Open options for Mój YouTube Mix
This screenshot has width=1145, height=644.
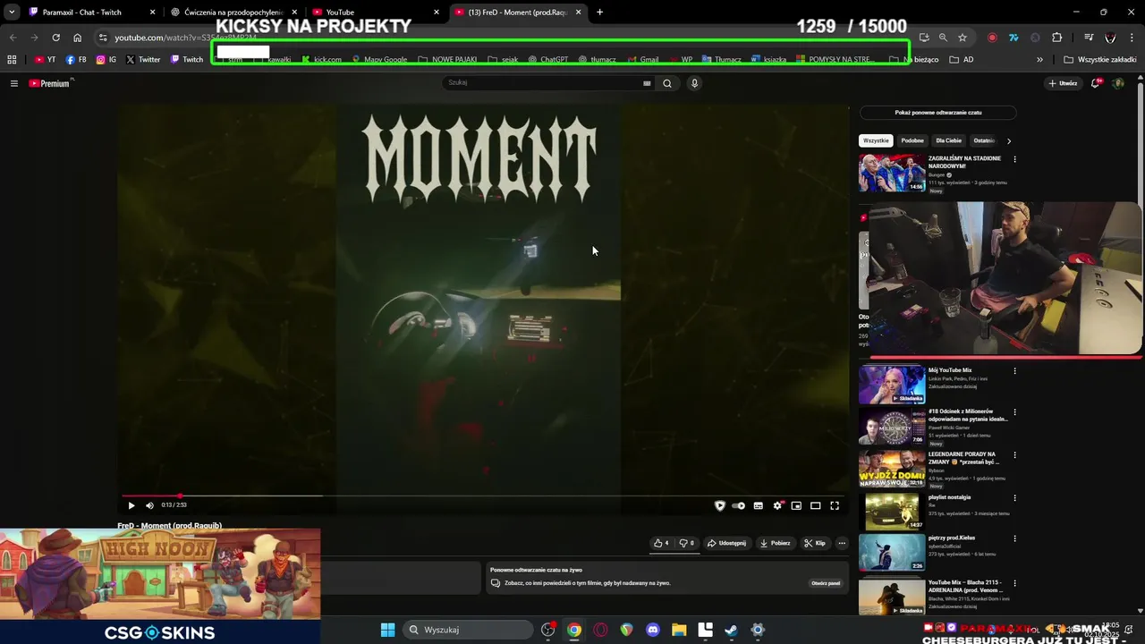click(1014, 370)
